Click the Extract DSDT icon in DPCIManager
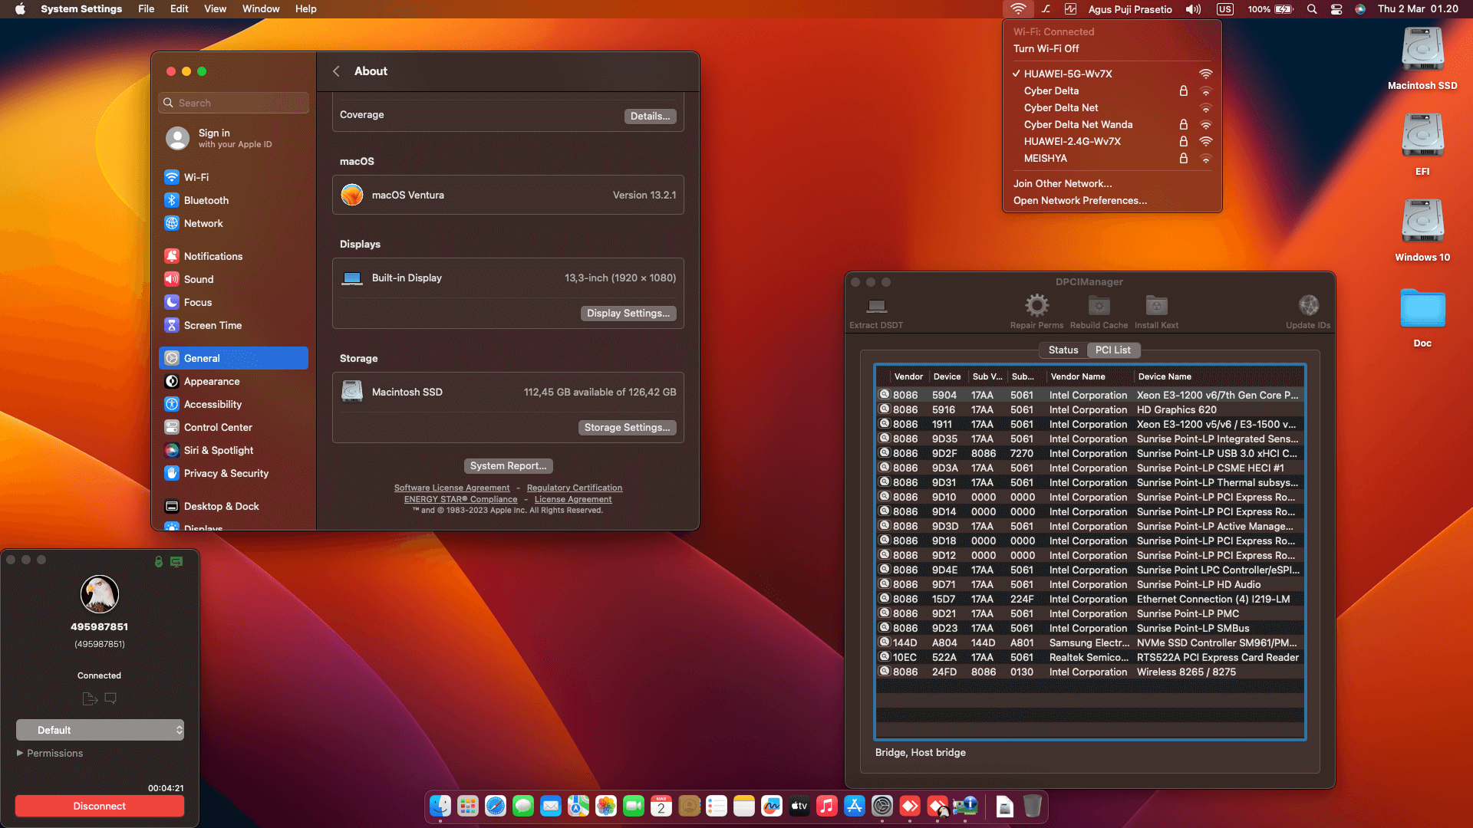 pyautogui.click(x=875, y=307)
